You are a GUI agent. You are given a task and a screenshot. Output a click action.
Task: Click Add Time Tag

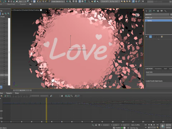pos(134,128)
